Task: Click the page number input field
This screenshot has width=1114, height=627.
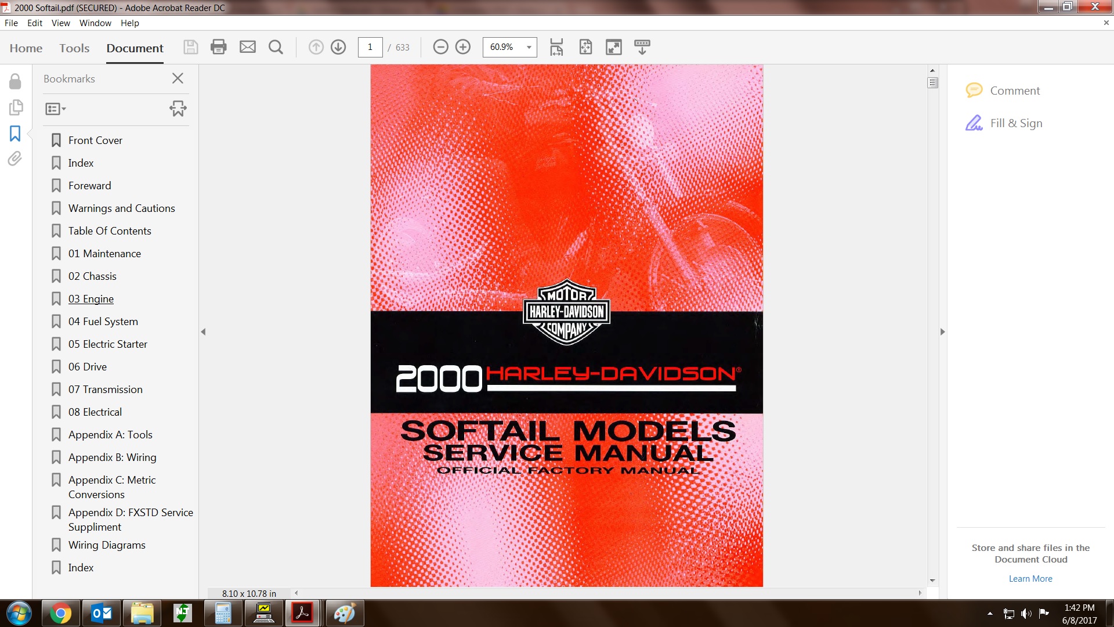Action: click(x=370, y=47)
